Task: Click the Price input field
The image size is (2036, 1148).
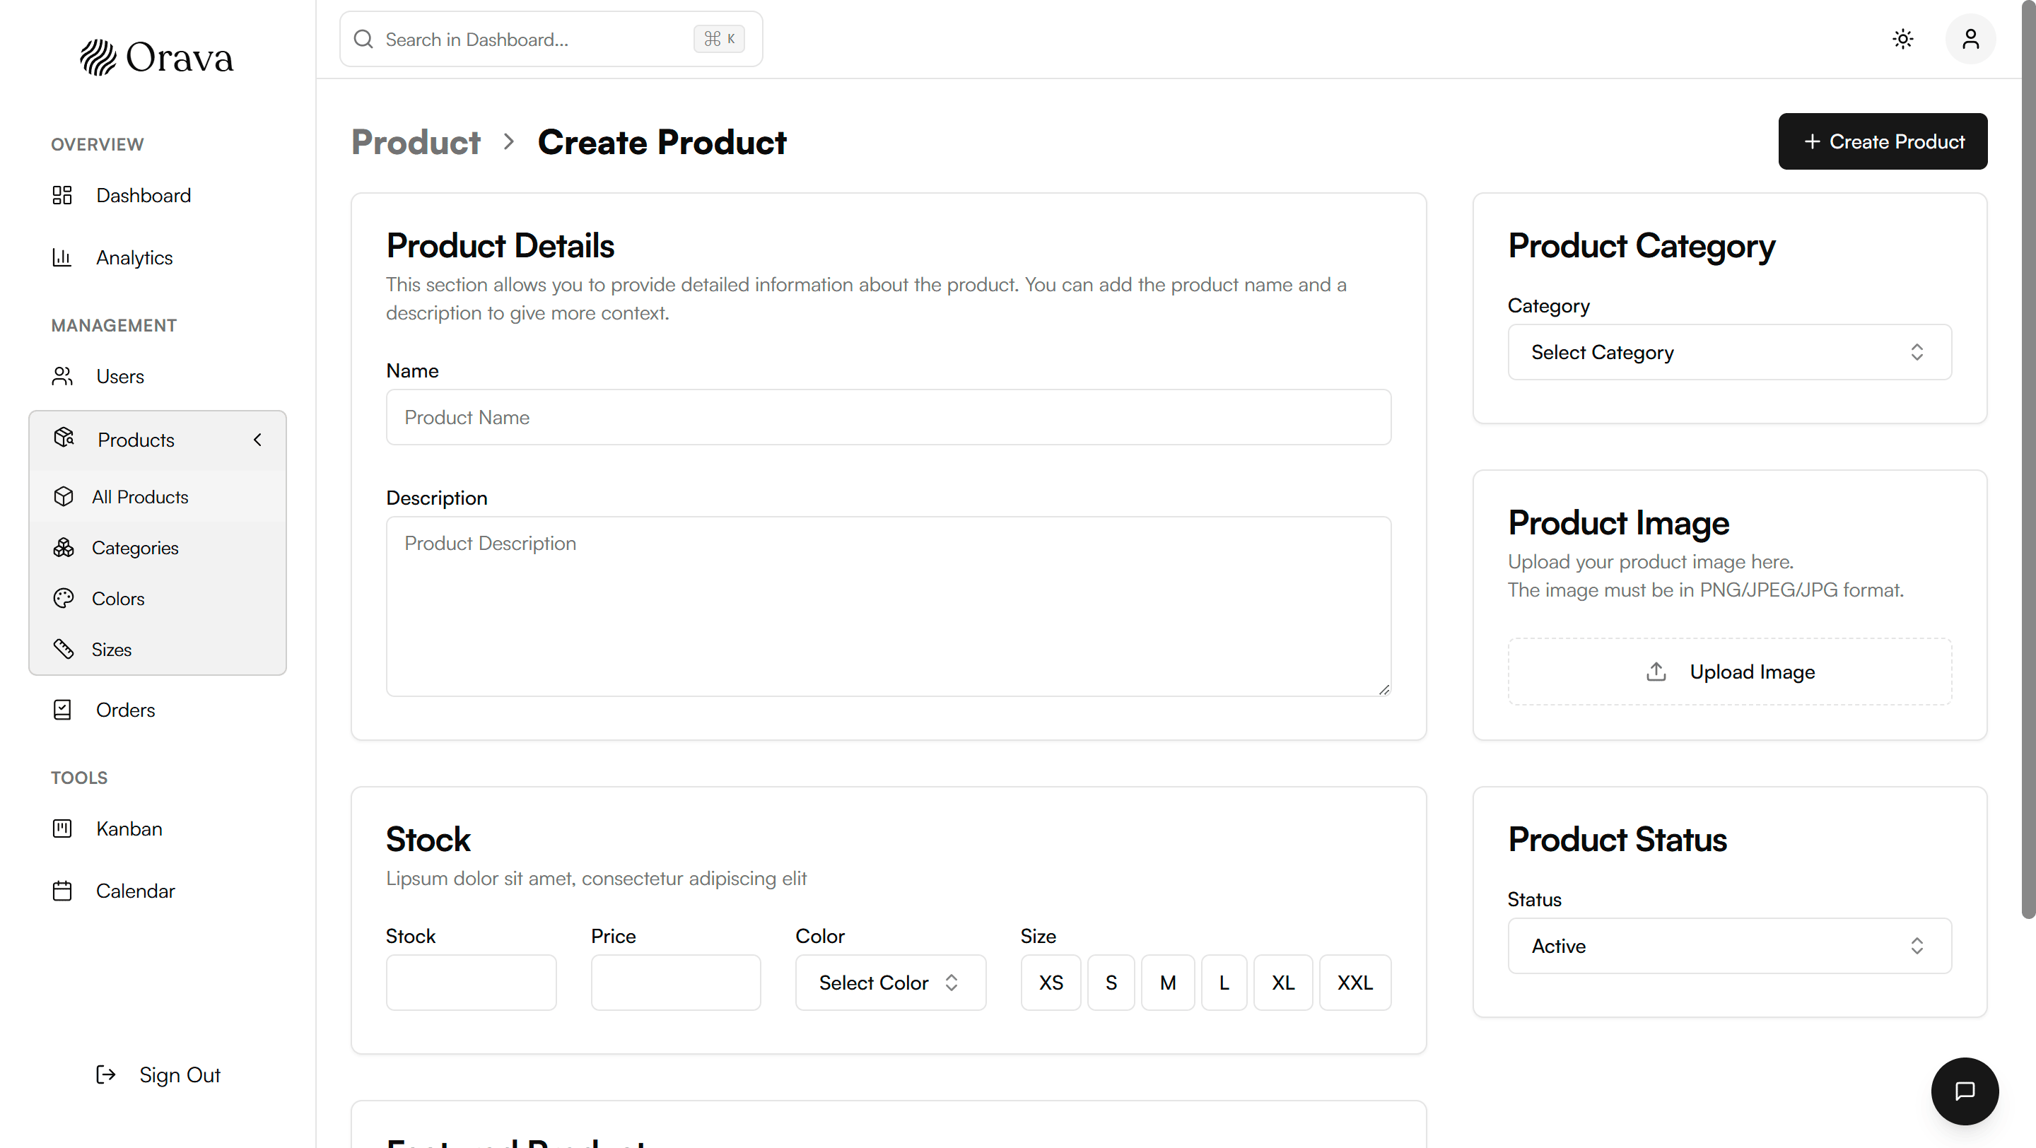Action: [676, 982]
